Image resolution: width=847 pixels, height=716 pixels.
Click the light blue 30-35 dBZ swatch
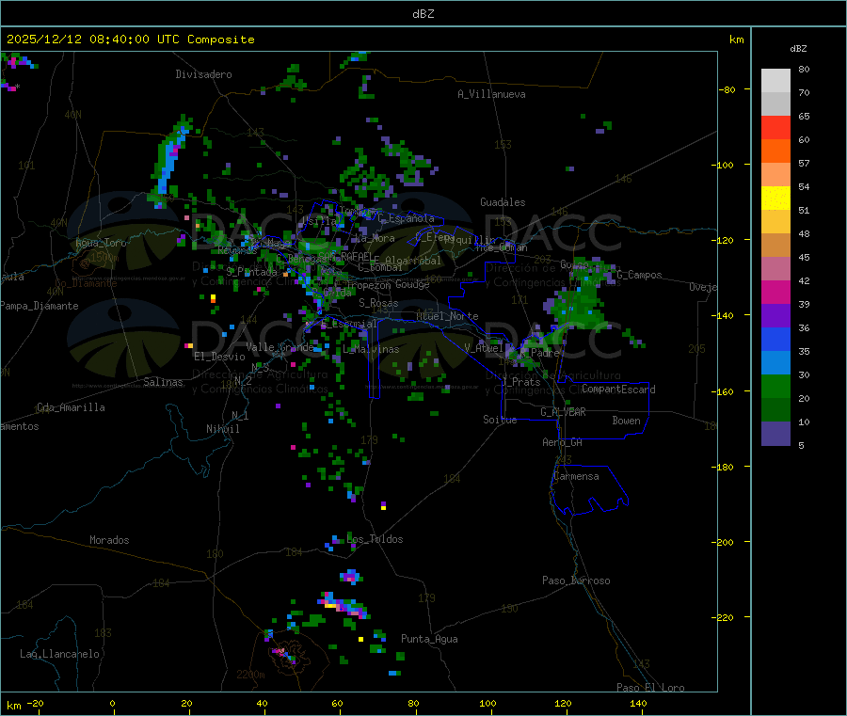click(775, 363)
